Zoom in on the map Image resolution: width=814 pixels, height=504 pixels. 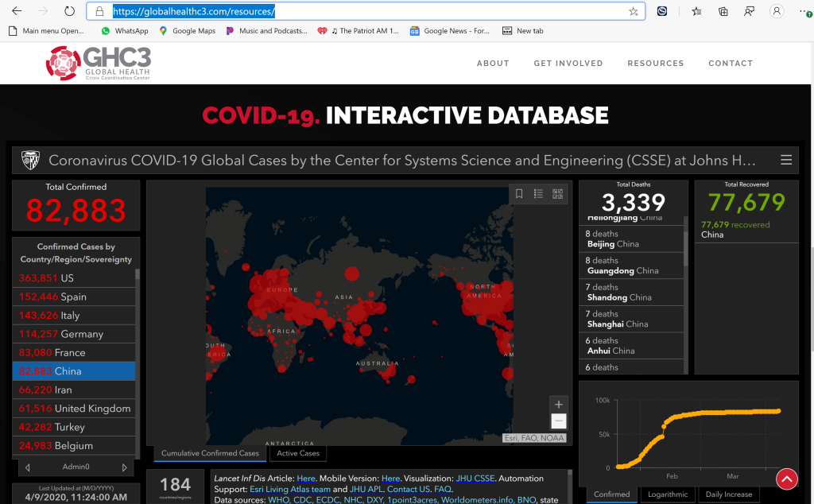coord(559,404)
